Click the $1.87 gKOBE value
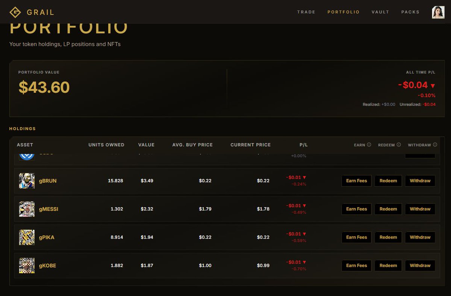Image resolution: width=451 pixels, height=296 pixels. pyautogui.click(x=147, y=266)
